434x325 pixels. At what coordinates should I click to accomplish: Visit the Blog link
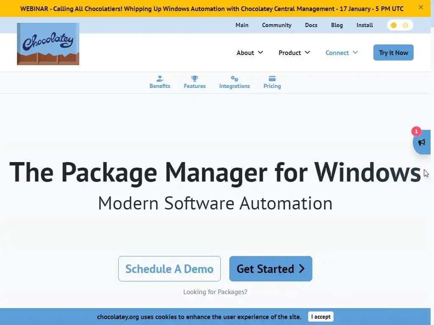[337, 25]
